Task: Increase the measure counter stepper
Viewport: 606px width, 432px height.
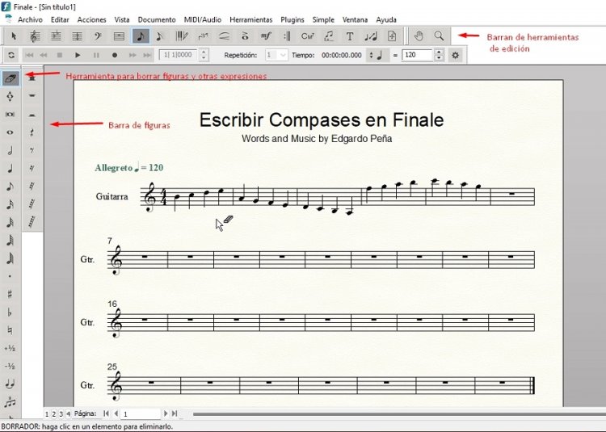Action: tap(204, 52)
